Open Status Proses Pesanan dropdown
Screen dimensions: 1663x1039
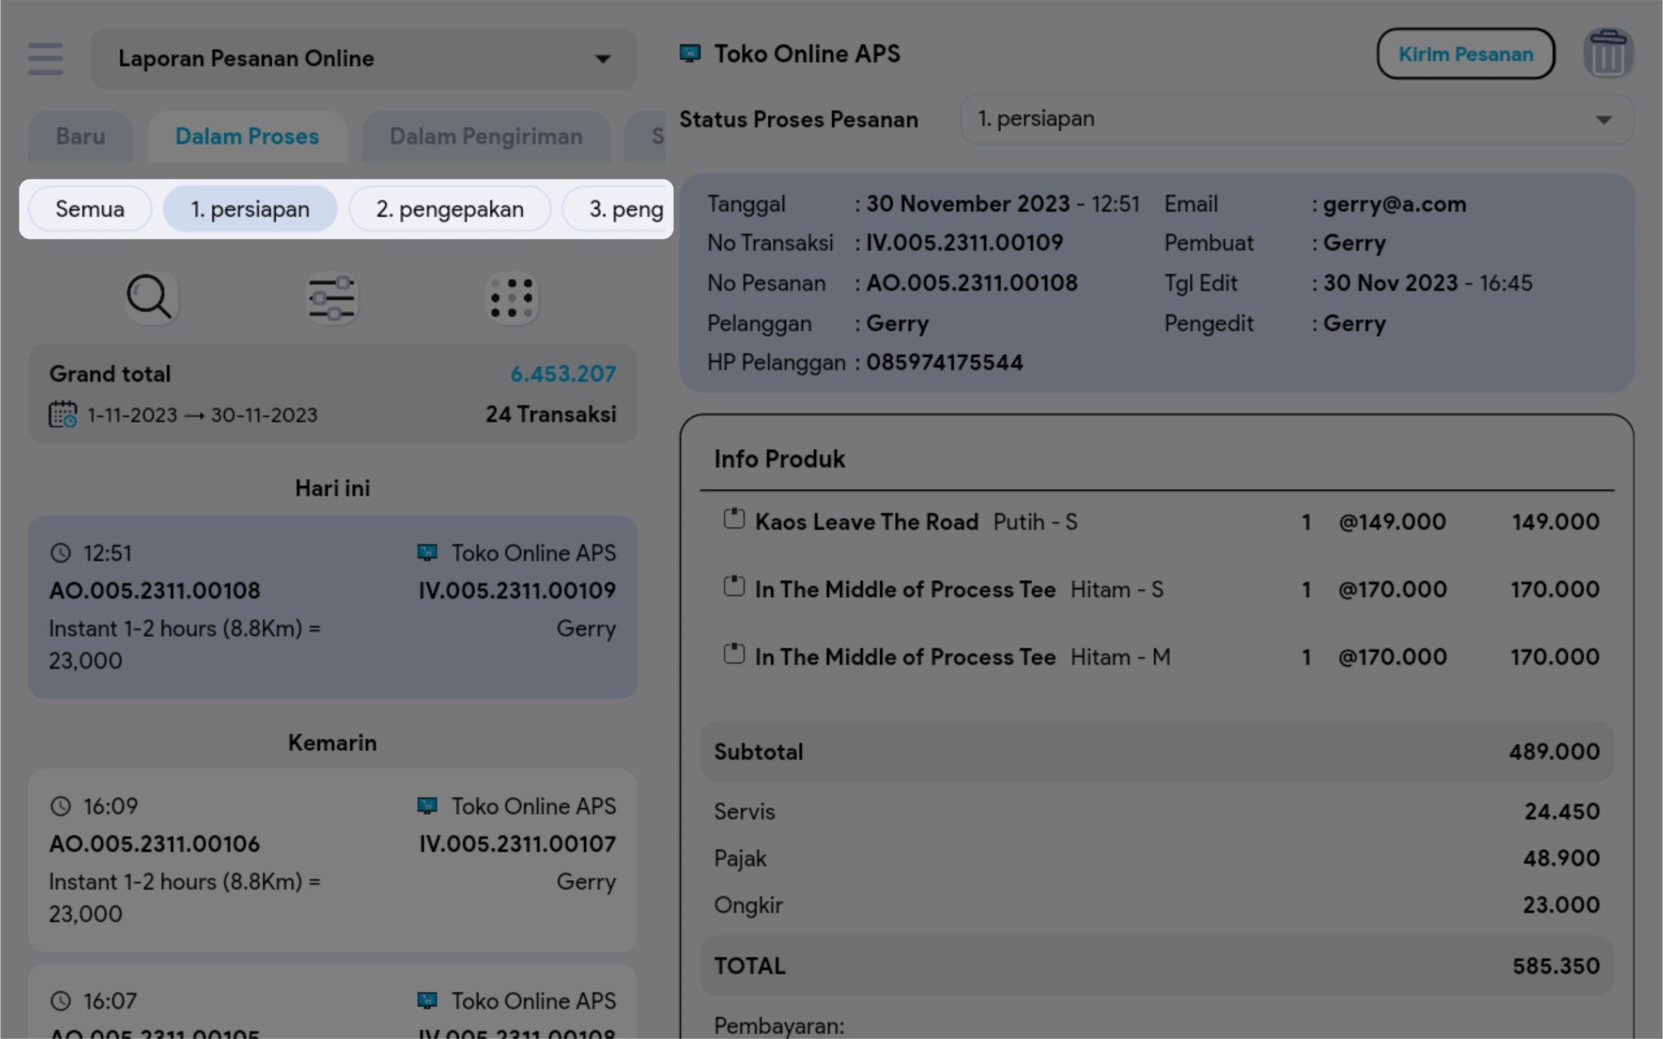coord(1295,119)
